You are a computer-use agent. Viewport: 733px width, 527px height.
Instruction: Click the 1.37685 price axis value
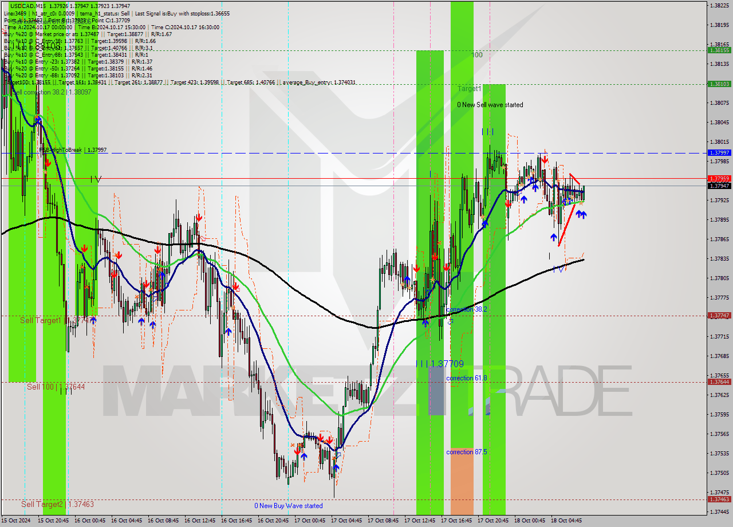tap(719, 356)
